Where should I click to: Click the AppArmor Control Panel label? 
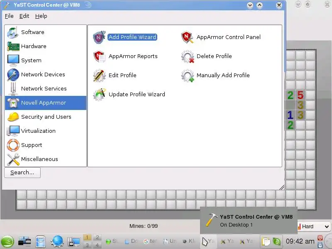coord(229,37)
